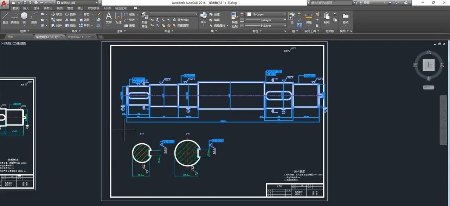Open 图层特性 (Layer Properties) manager

click(144, 19)
